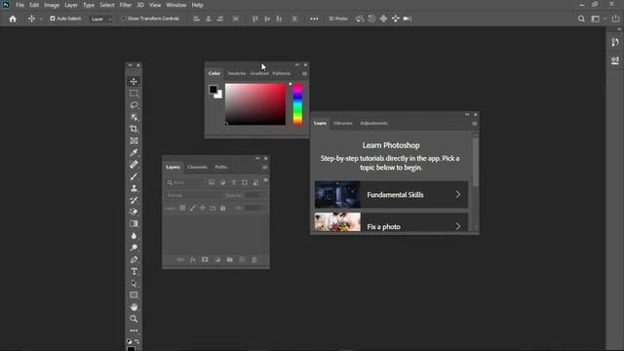
Task: Open the Image menu
Action: [x=52, y=5]
